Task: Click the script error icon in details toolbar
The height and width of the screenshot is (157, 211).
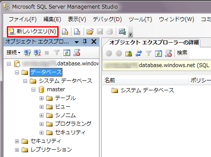Action: (x=168, y=53)
